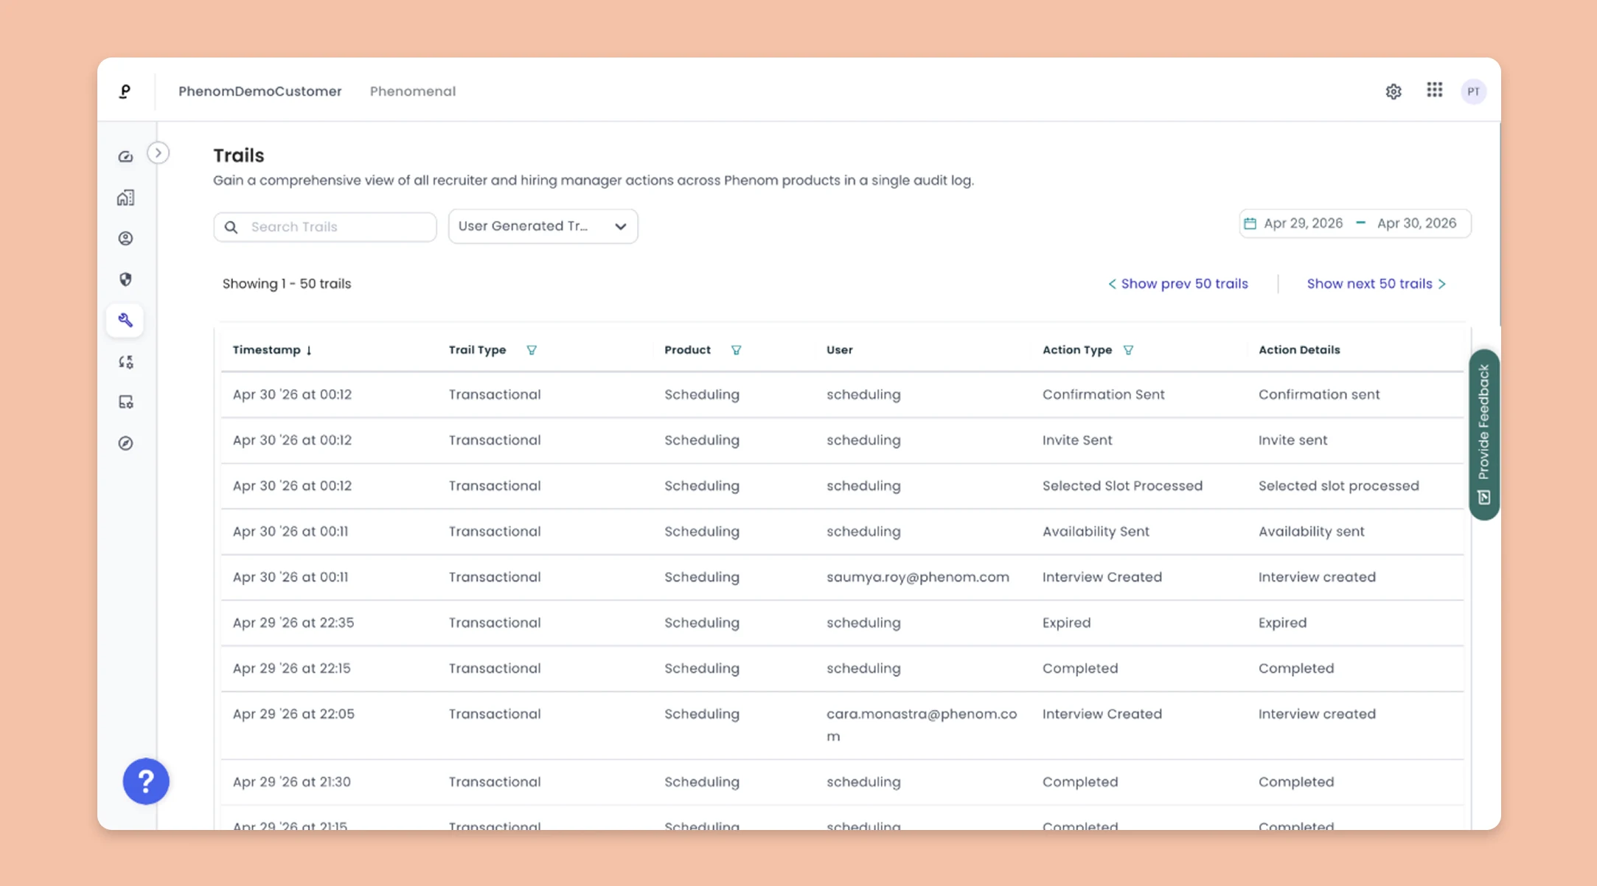This screenshot has width=1597, height=886.
Task: Open the settings gear icon
Action: [1393, 91]
